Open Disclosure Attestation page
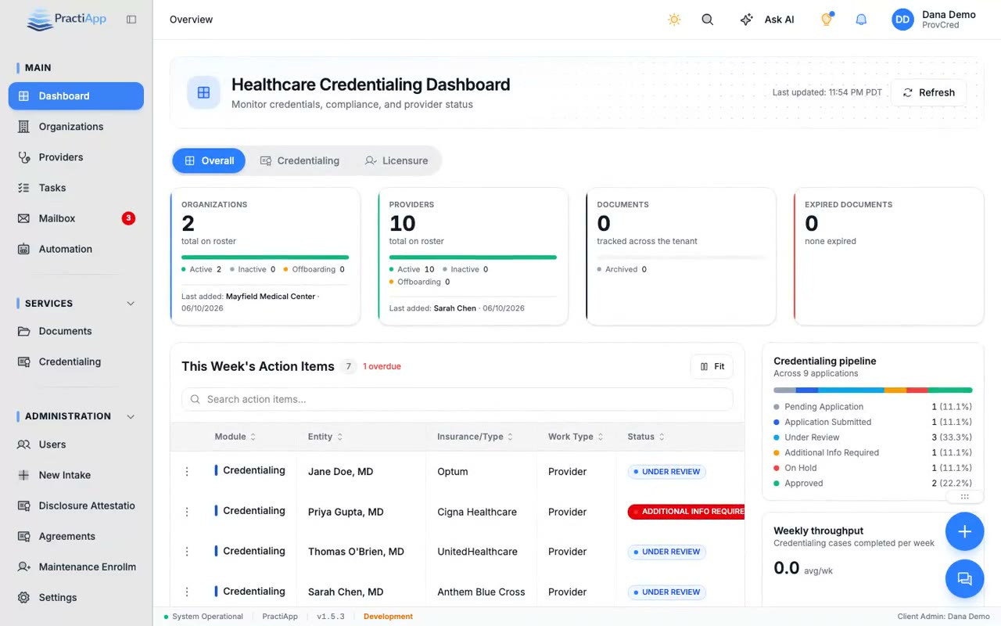The width and height of the screenshot is (1001, 626). pos(76,505)
